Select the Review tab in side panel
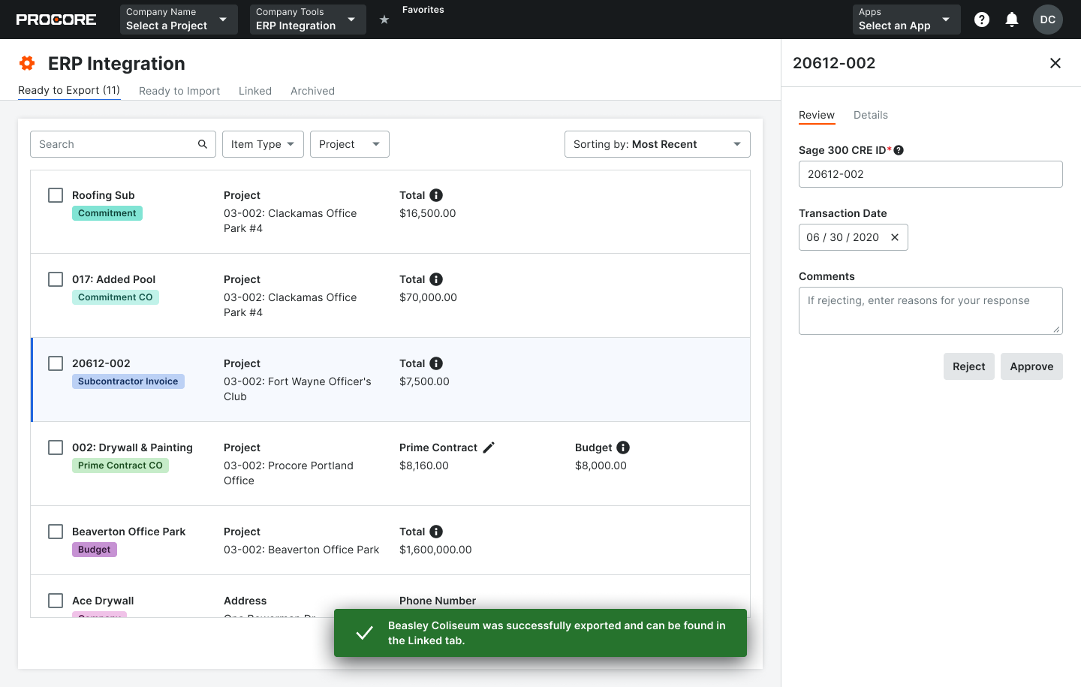The width and height of the screenshot is (1081, 687). 817,115
